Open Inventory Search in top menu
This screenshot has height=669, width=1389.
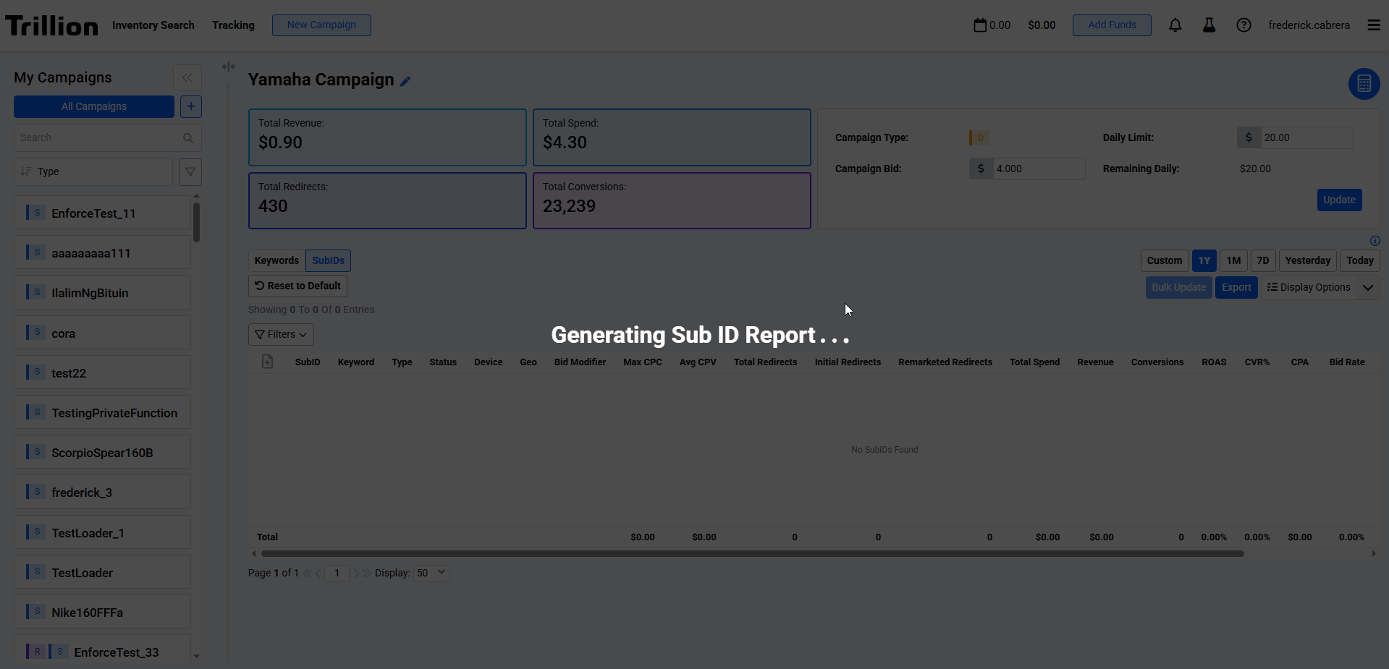(x=153, y=25)
